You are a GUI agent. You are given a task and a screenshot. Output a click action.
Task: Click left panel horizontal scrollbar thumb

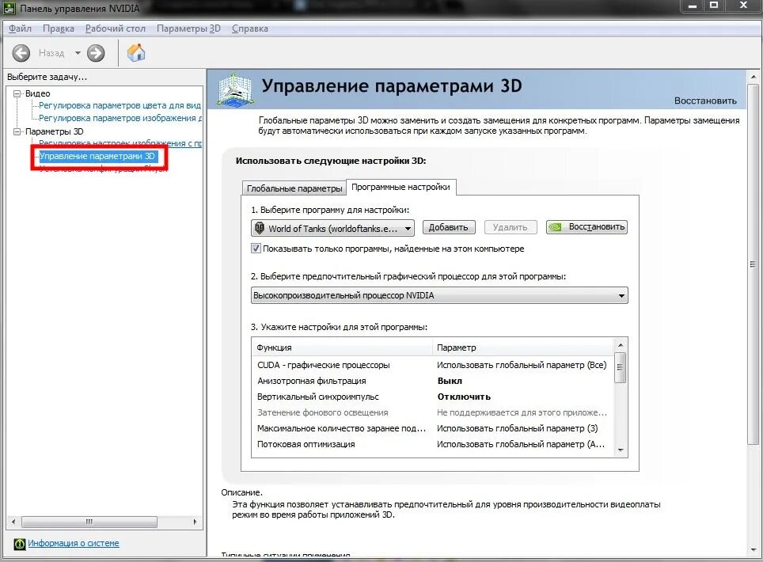pos(89,522)
